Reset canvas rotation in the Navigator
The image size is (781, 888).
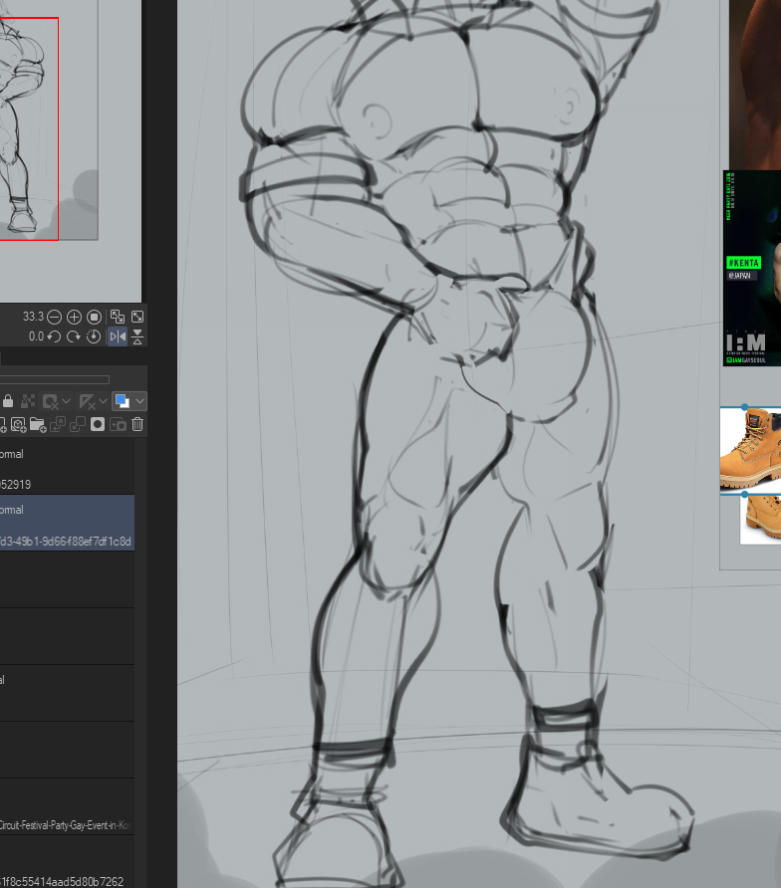pyautogui.click(x=94, y=336)
